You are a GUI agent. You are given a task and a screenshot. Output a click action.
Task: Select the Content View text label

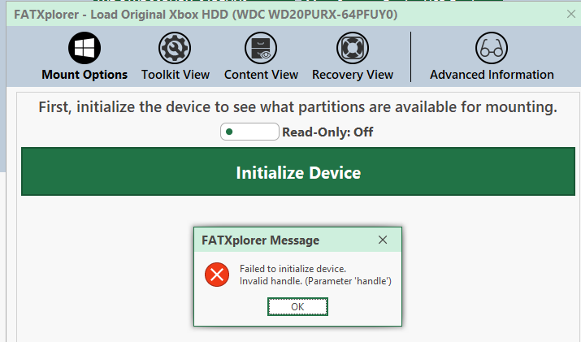pos(261,75)
